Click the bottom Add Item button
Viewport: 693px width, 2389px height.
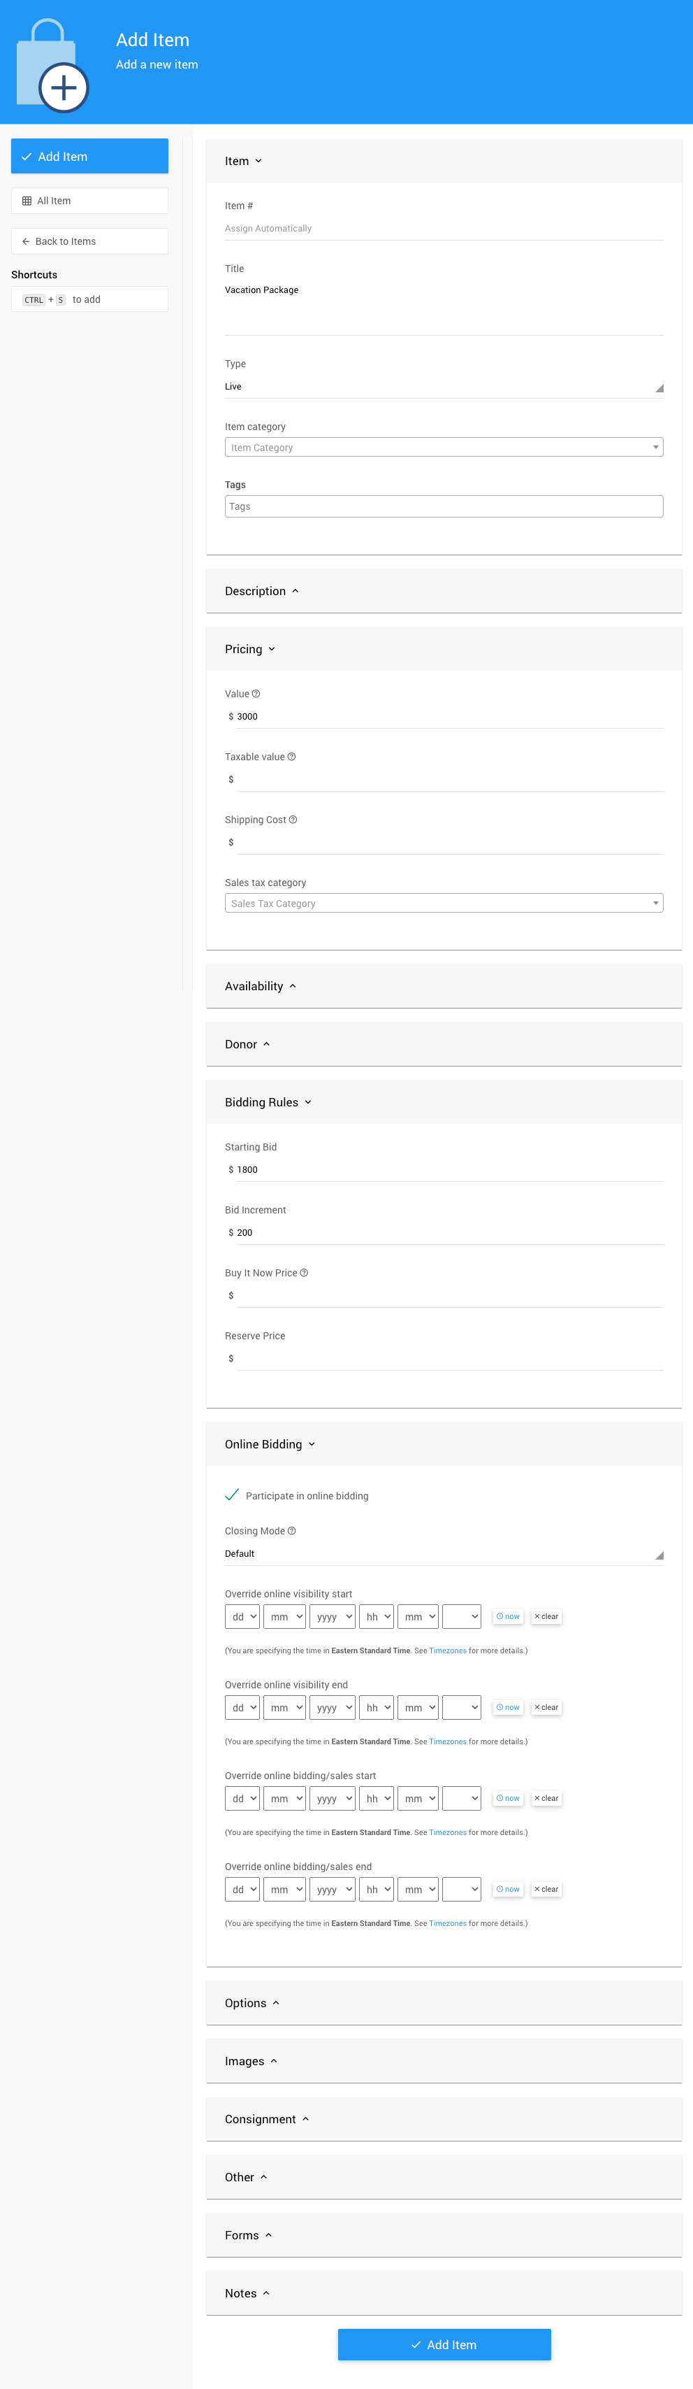click(444, 2344)
